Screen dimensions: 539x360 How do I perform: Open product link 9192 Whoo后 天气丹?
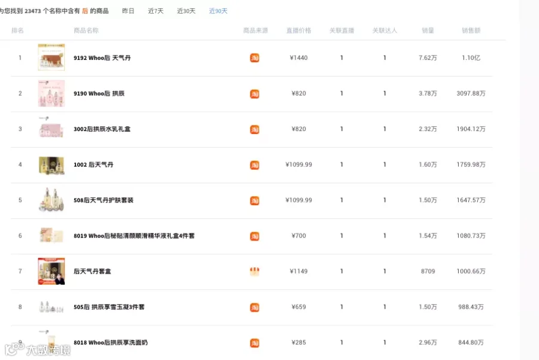pos(102,57)
